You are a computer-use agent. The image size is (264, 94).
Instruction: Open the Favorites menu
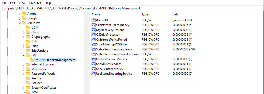click(x=35, y=3)
